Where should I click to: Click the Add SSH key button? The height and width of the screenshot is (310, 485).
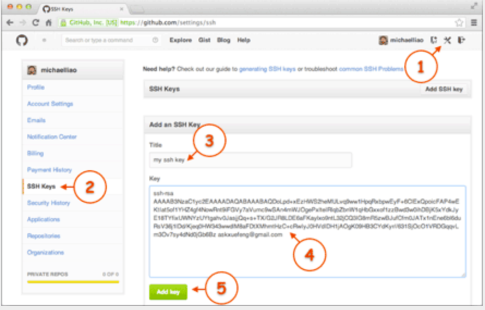(x=444, y=89)
